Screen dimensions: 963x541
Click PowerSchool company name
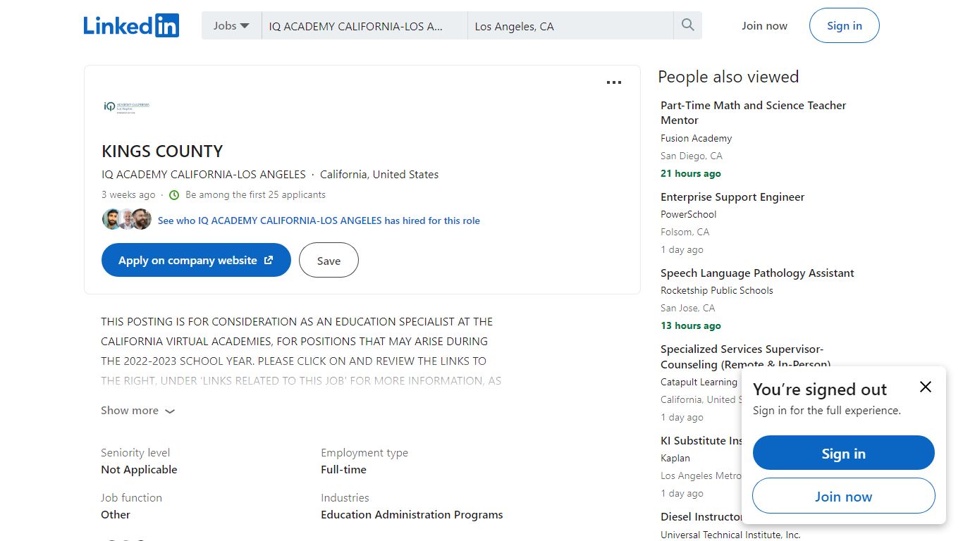688,215
